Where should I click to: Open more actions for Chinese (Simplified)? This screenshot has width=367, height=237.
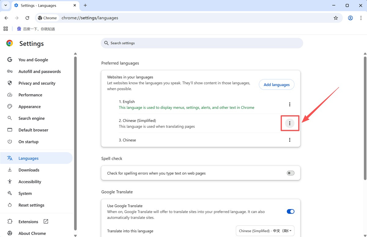290,123
